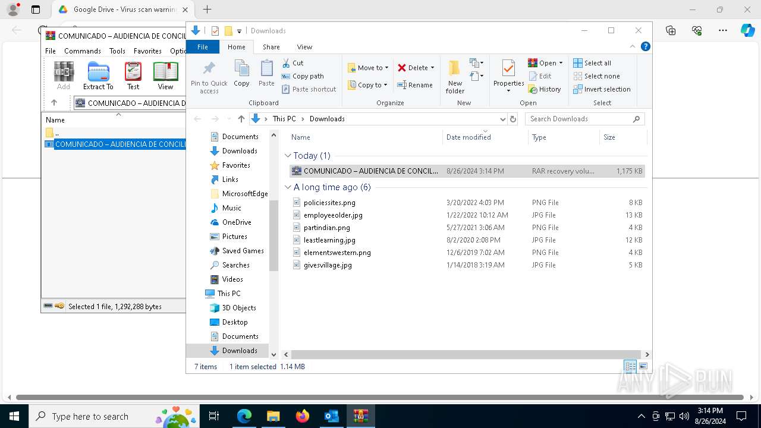Click Select all in ribbon
This screenshot has height=428, width=761.
click(x=592, y=63)
